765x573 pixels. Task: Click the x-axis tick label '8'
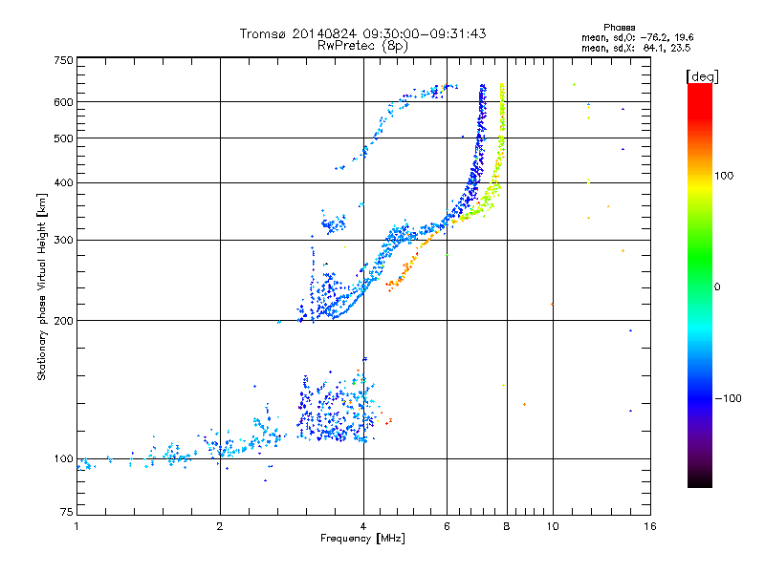point(507,526)
